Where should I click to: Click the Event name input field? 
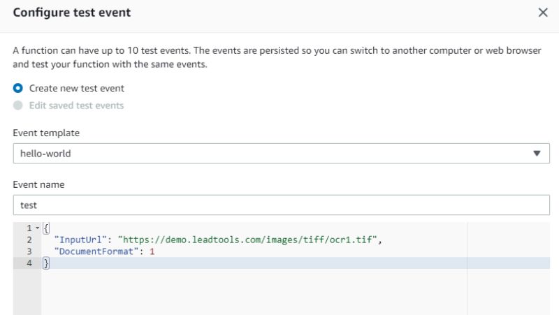(282, 205)
